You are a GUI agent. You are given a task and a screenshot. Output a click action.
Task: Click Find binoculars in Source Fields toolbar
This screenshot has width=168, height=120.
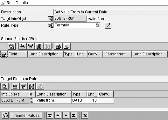39,46
